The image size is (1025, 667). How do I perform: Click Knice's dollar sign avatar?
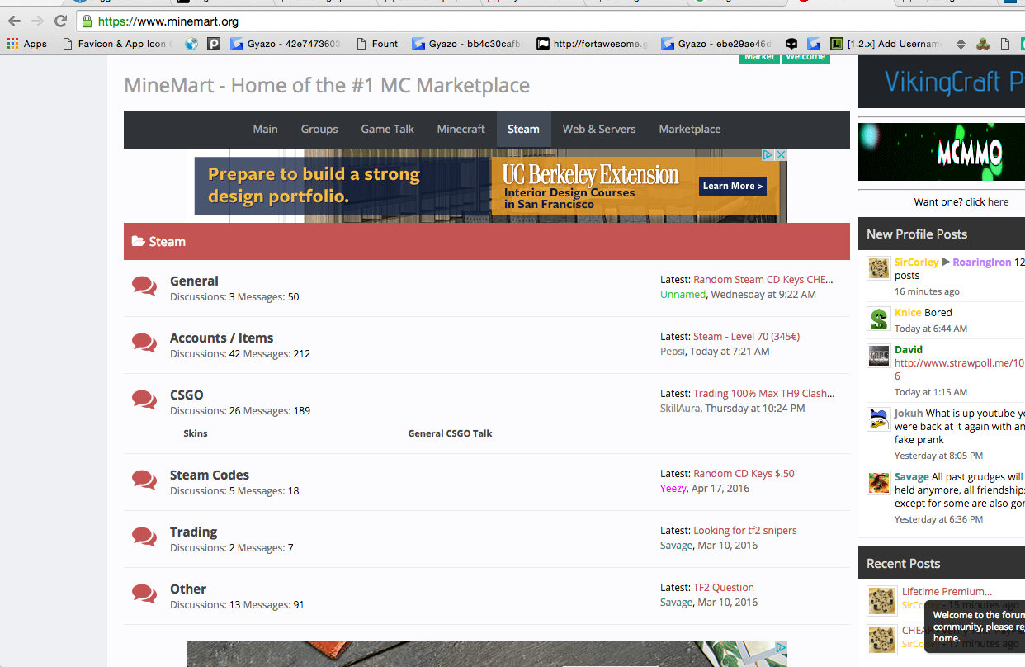coord(878,319)
